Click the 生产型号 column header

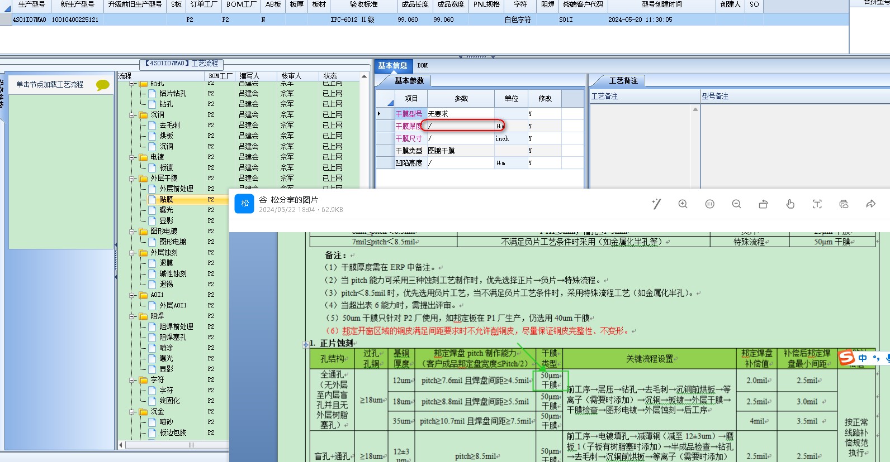point(31,4)
